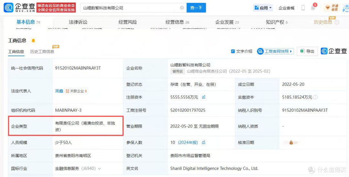Screen dimensions: 349x177
Task: Open the 2024年报 link
Action: click(x=188, y=142)
